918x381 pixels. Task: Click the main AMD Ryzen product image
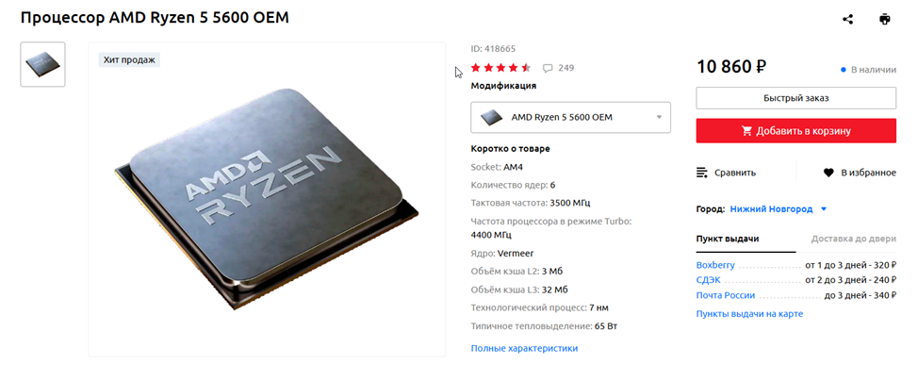267,199
